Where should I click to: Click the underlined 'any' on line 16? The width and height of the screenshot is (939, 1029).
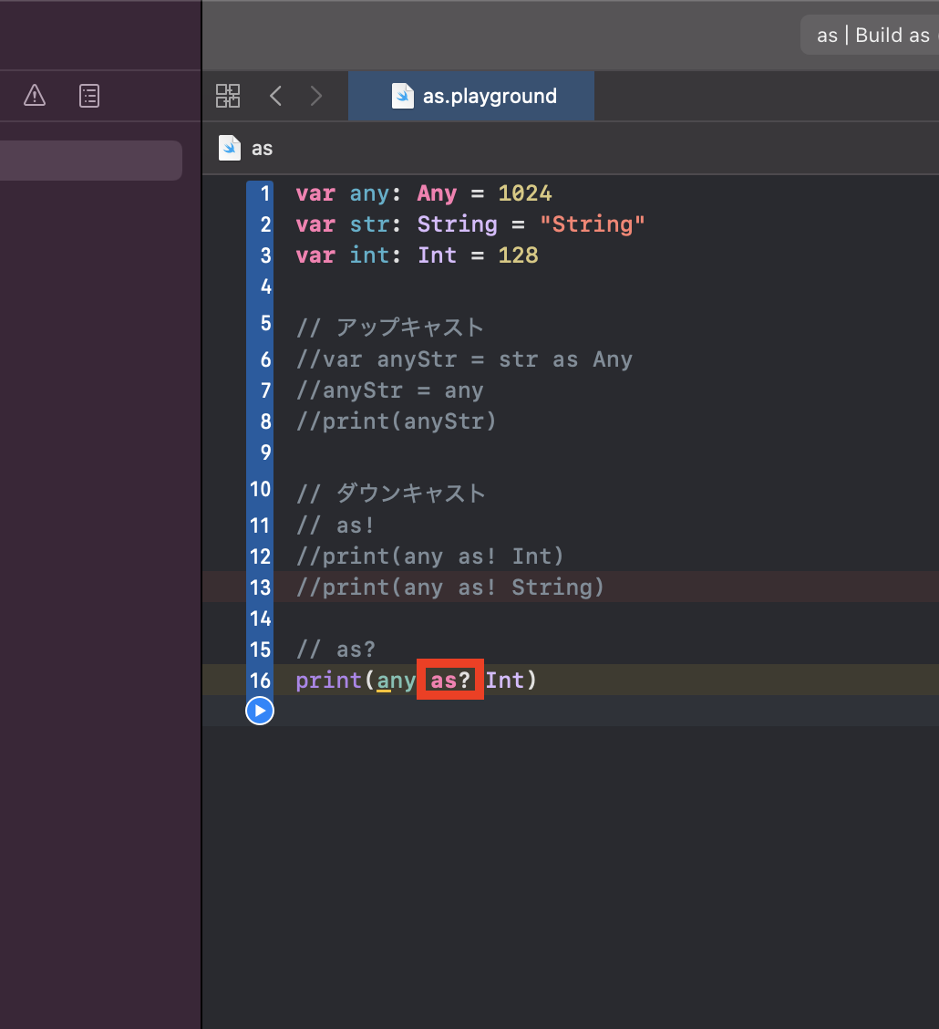(396, 681)
